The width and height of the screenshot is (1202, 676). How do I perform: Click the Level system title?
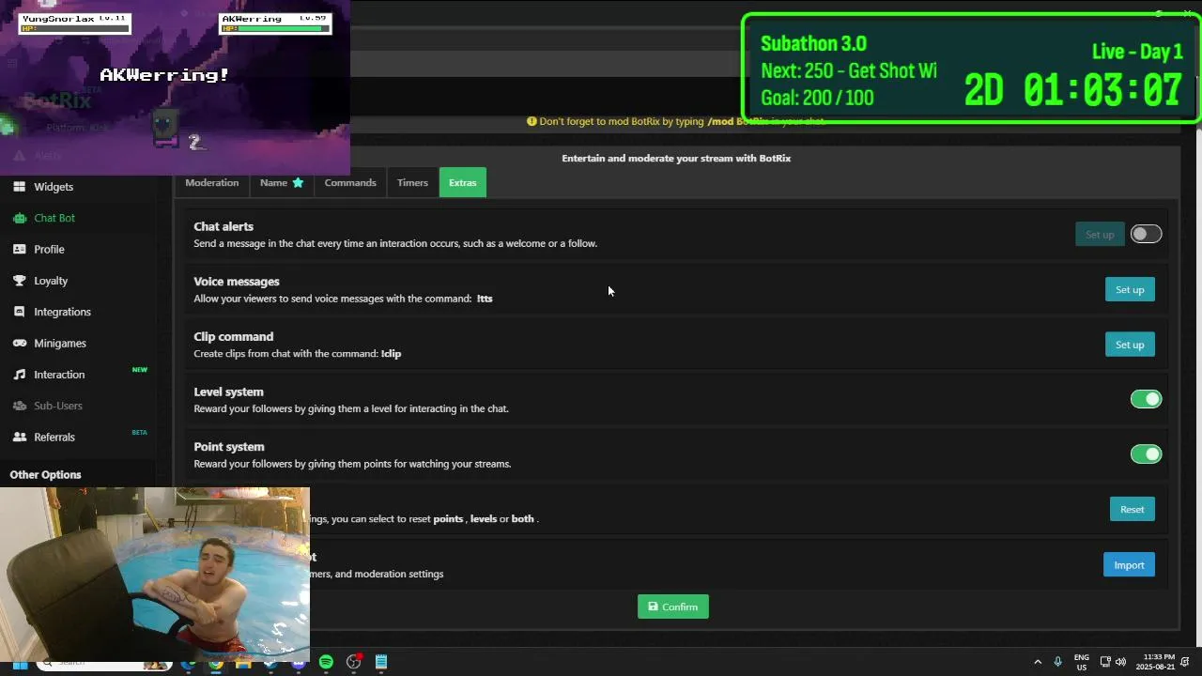tap(228, 392)
